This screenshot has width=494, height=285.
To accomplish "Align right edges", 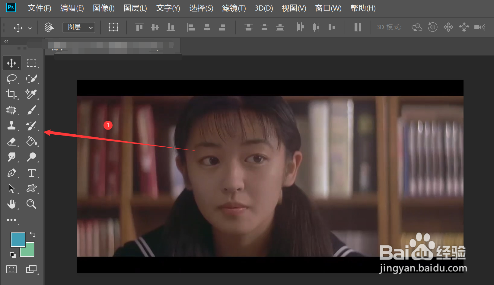I will (x=222, y=27).
